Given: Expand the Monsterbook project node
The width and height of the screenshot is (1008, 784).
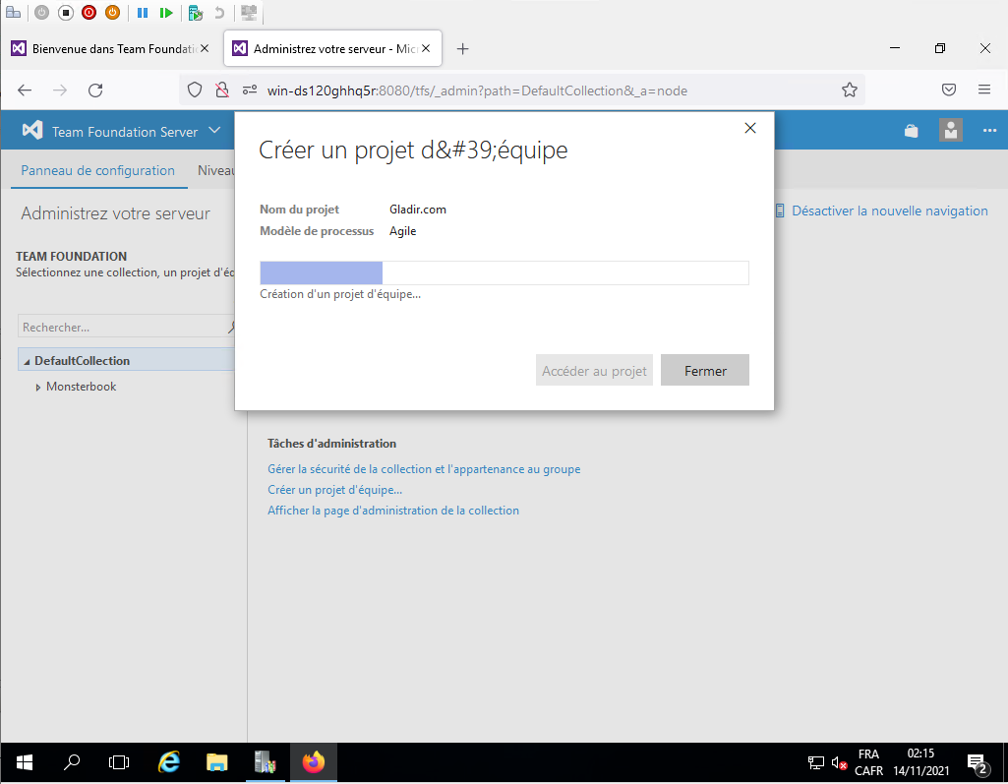Looking at the screenshot, I should click(38, 388).
